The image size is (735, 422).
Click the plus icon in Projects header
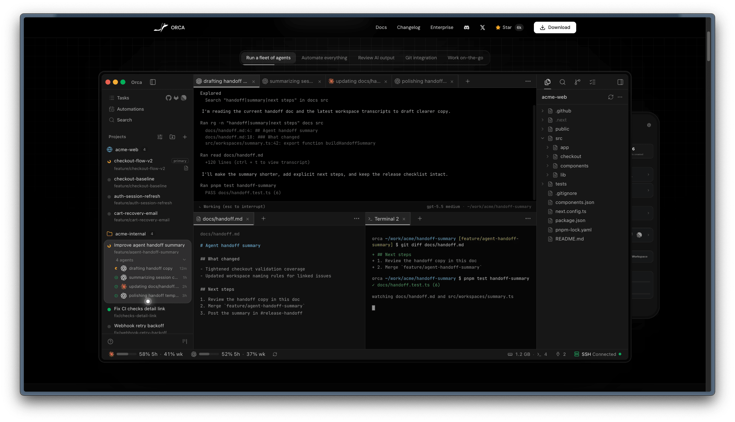pos(185,137)
